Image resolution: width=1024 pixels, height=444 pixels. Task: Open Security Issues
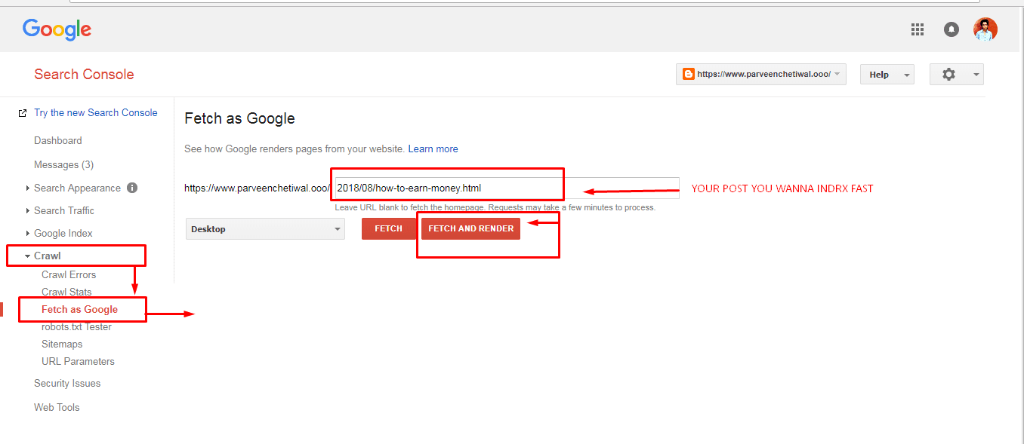(x=67, y=383)
